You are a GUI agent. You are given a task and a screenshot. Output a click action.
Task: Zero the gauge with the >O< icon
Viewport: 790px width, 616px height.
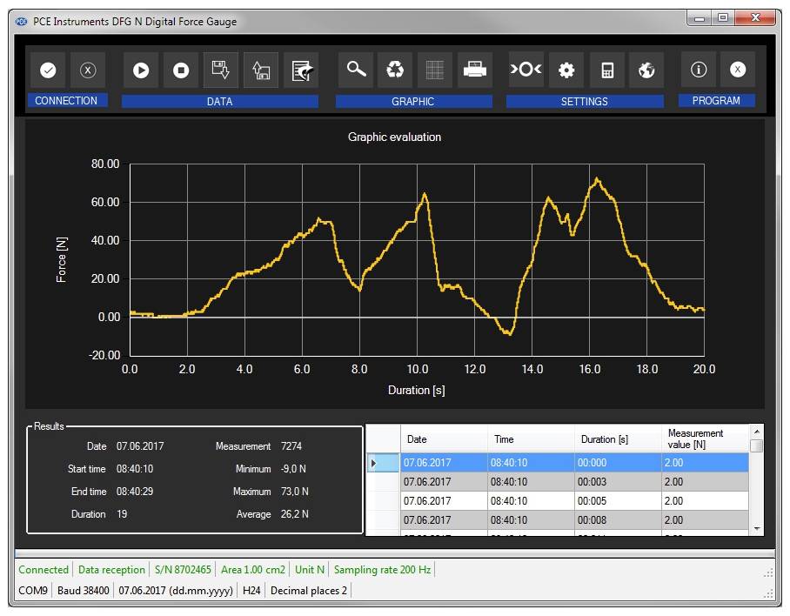click(x=526, y=70)
